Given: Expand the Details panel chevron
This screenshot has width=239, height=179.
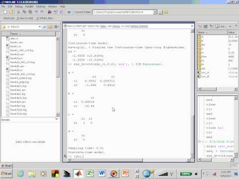Looking at the screenshot, I should (57, 119).
